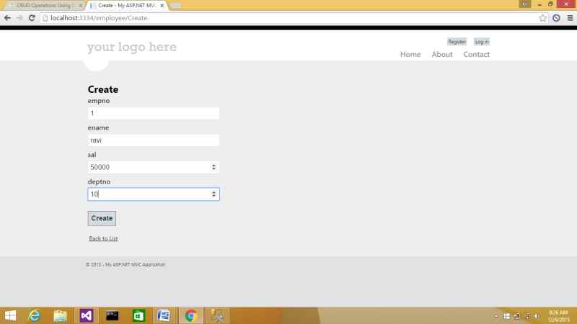Click the browser back arrow

7,18
